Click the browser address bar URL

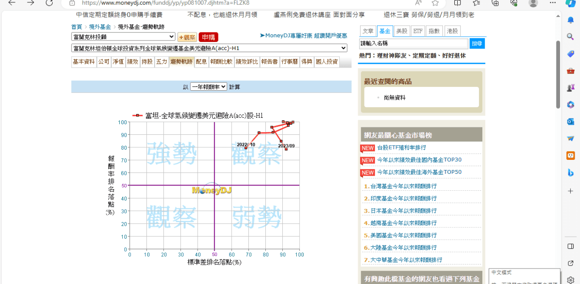pyautogui.click(x=165, y=2)
